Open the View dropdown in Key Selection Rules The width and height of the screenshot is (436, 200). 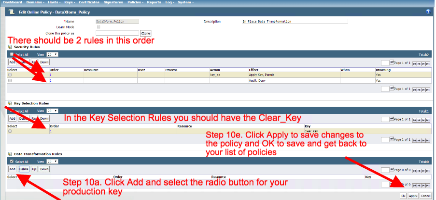53,111
